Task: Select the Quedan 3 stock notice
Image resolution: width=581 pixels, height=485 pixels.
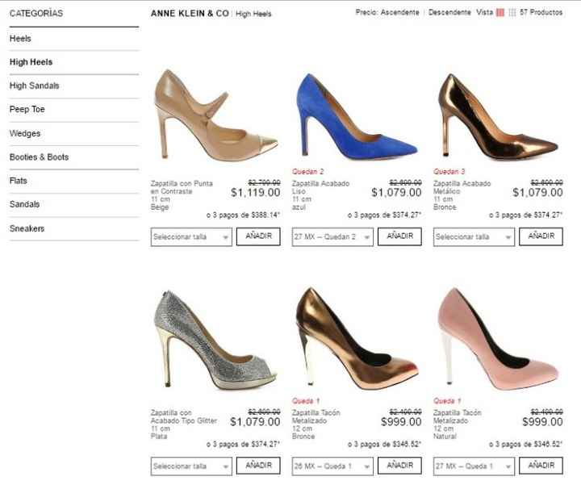Action: point(449,172)
